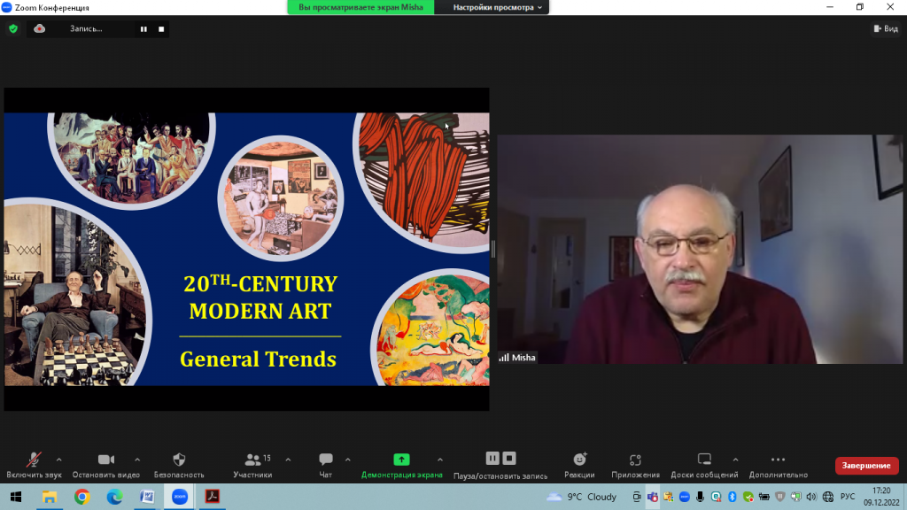Open the Чат chat panel
907x510 pixels.
click(x=326, y=465)
